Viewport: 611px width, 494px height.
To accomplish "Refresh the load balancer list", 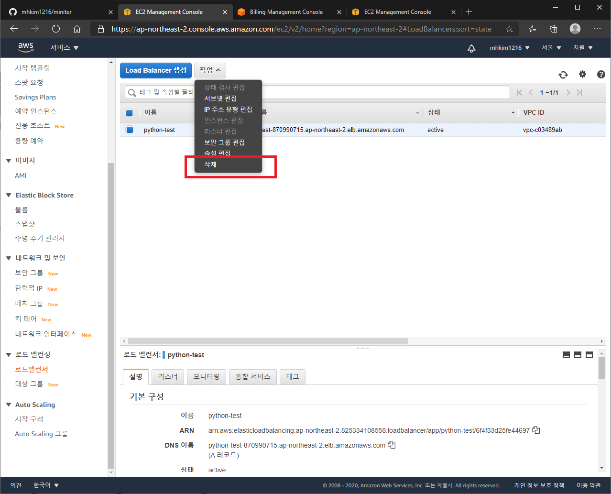I will coord(563,75).
